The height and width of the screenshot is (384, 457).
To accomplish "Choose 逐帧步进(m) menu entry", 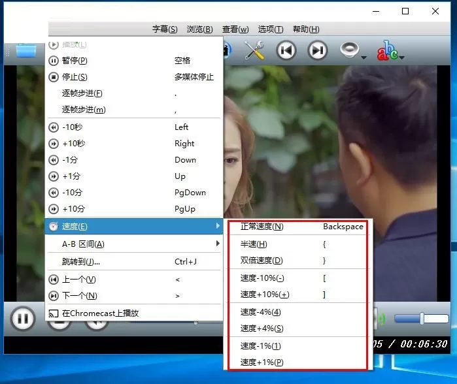I will [134, 110].
